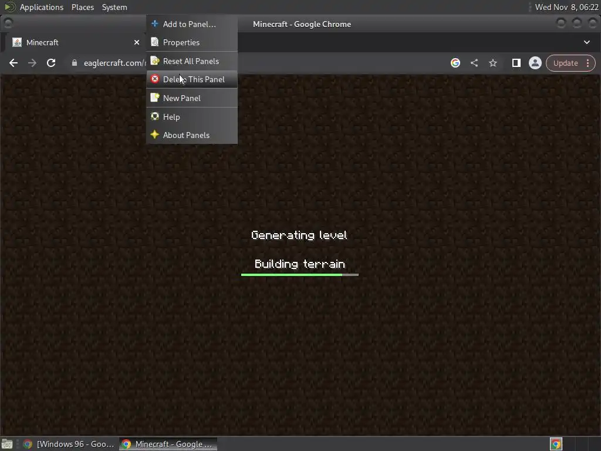Click the Add to Panel plus icon
Image resolution: width=601 pixels, height=451 pixels.
pyautogui.click(x=155, y=23)
